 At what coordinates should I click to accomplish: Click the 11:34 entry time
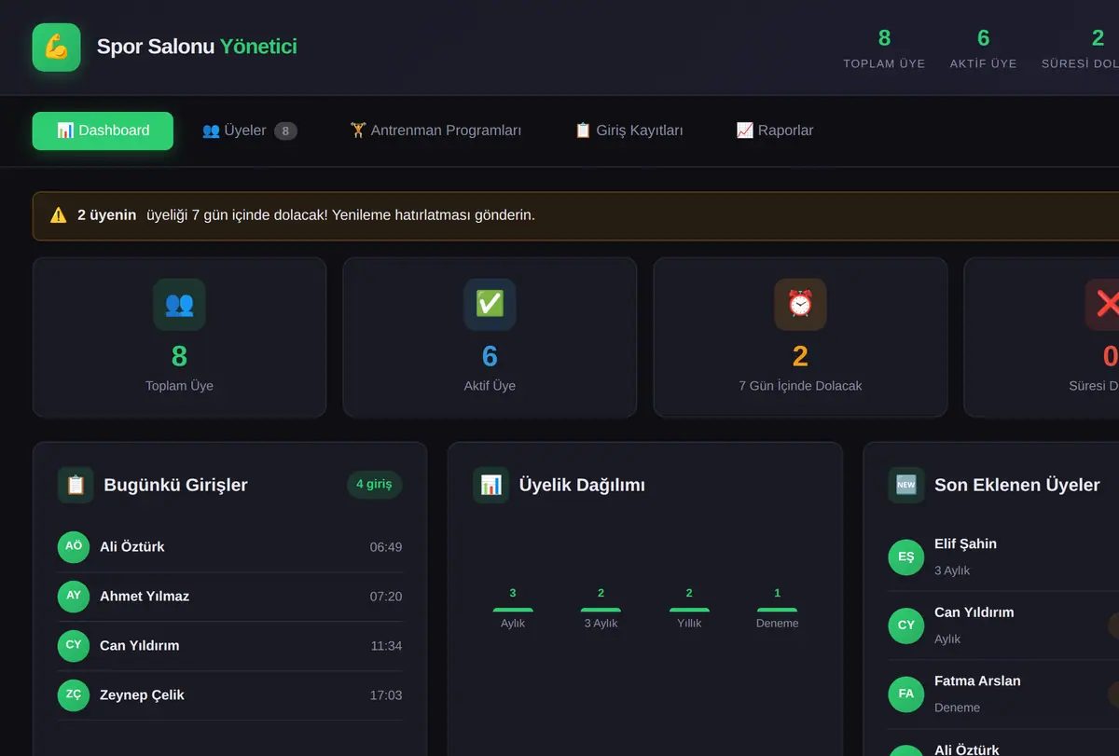pyautogui.click(x=386, y=646)
